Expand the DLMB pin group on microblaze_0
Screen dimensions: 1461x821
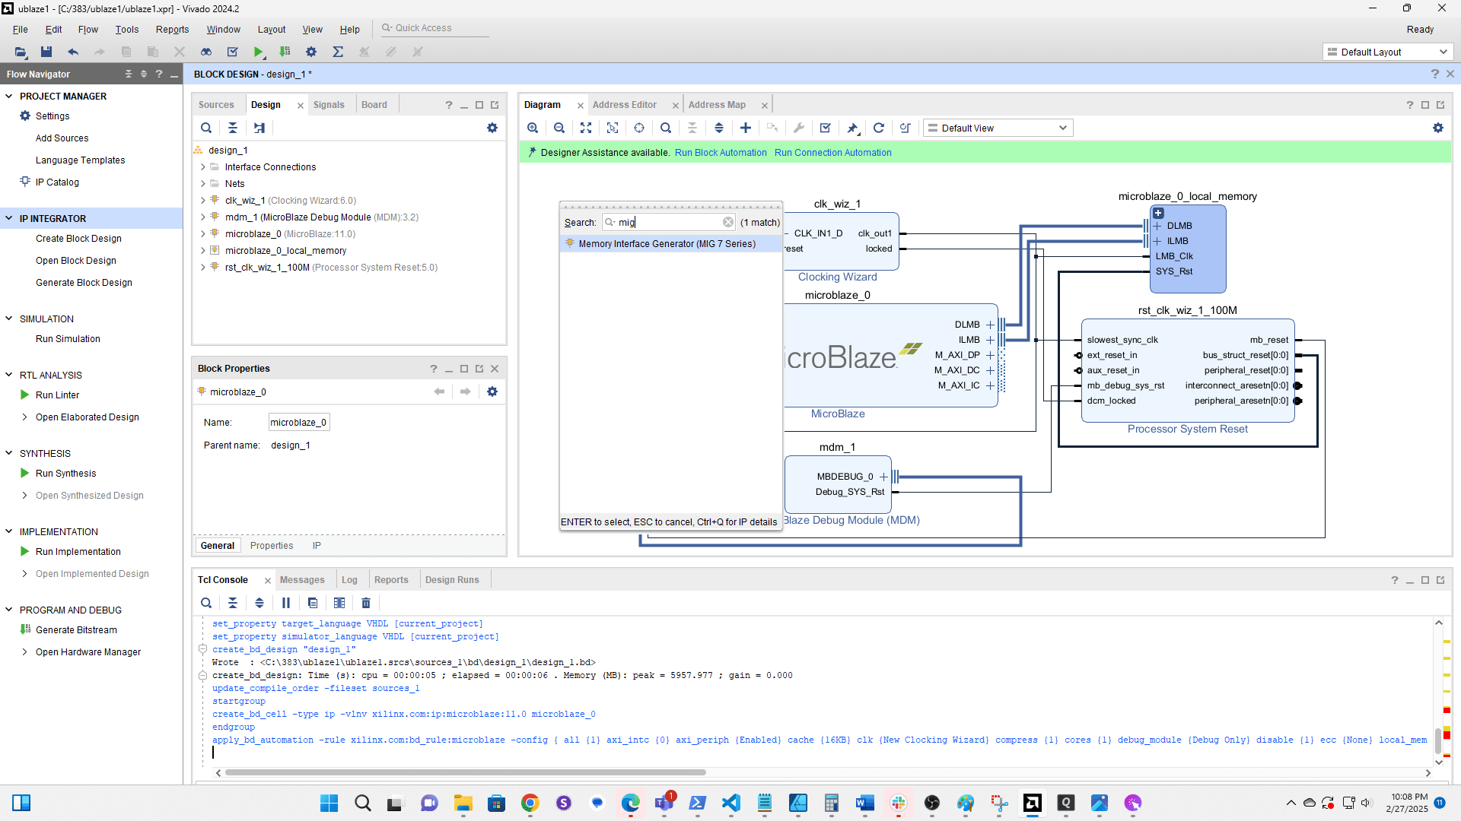click(x=989, y=325)
